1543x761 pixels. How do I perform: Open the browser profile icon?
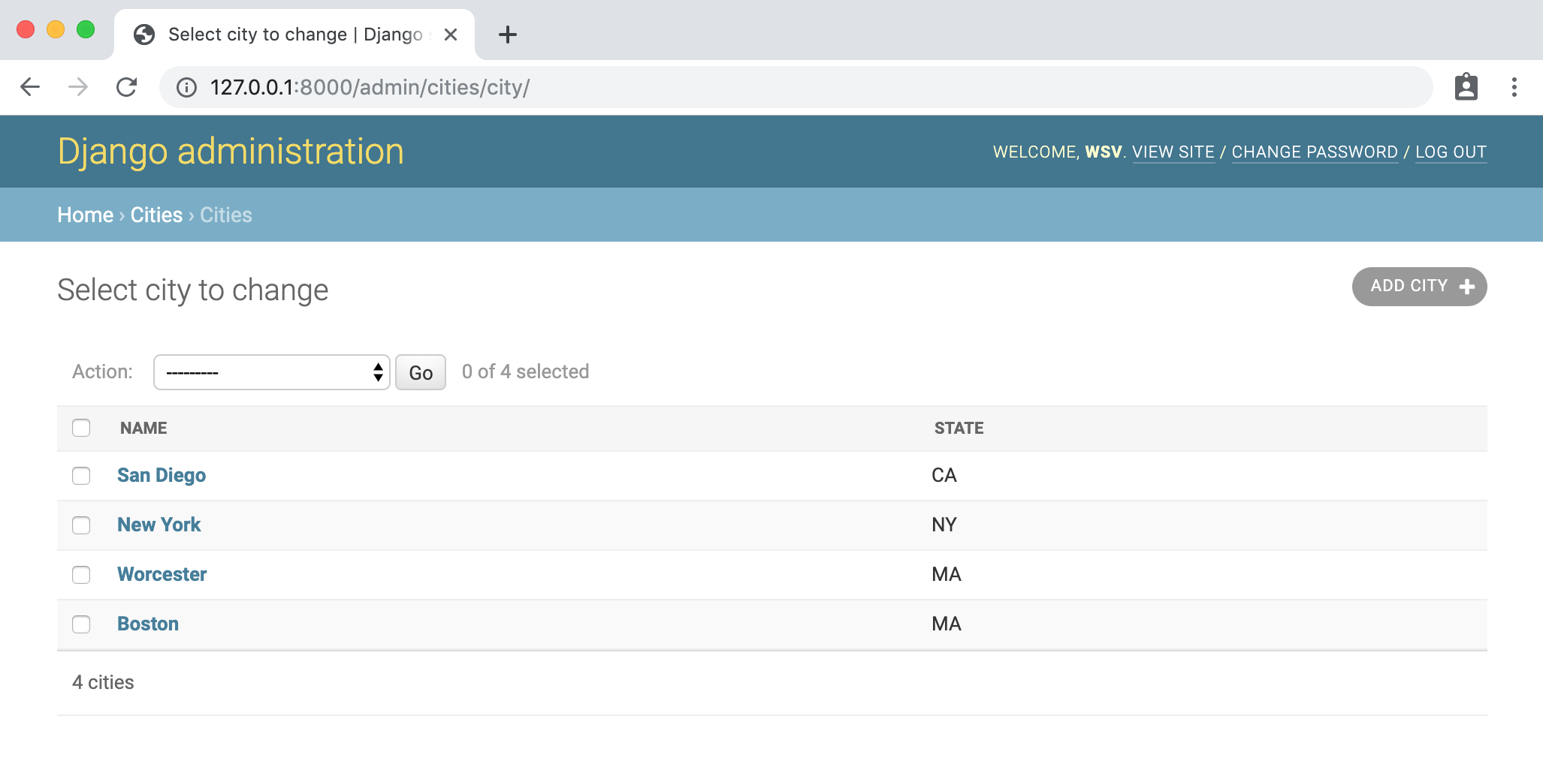pos(1466,87)
